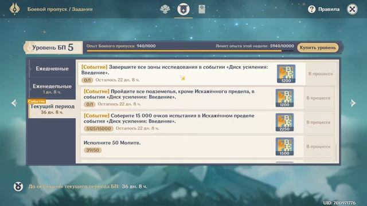Click В процессе for 50 Молитв mission
Viewport: 367px width, 206px height.
tap(318, 146)
